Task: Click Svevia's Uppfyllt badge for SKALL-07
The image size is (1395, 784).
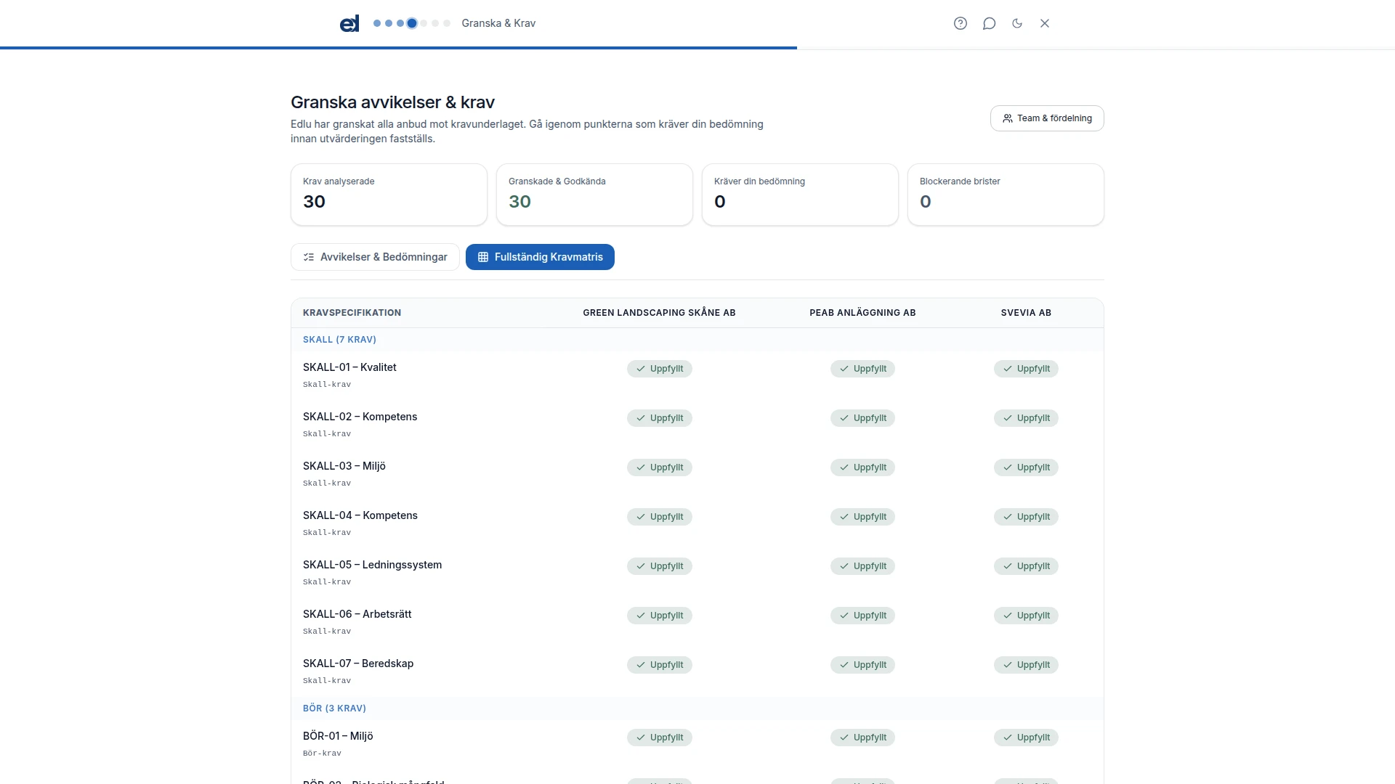Action: pos(1026,665)
